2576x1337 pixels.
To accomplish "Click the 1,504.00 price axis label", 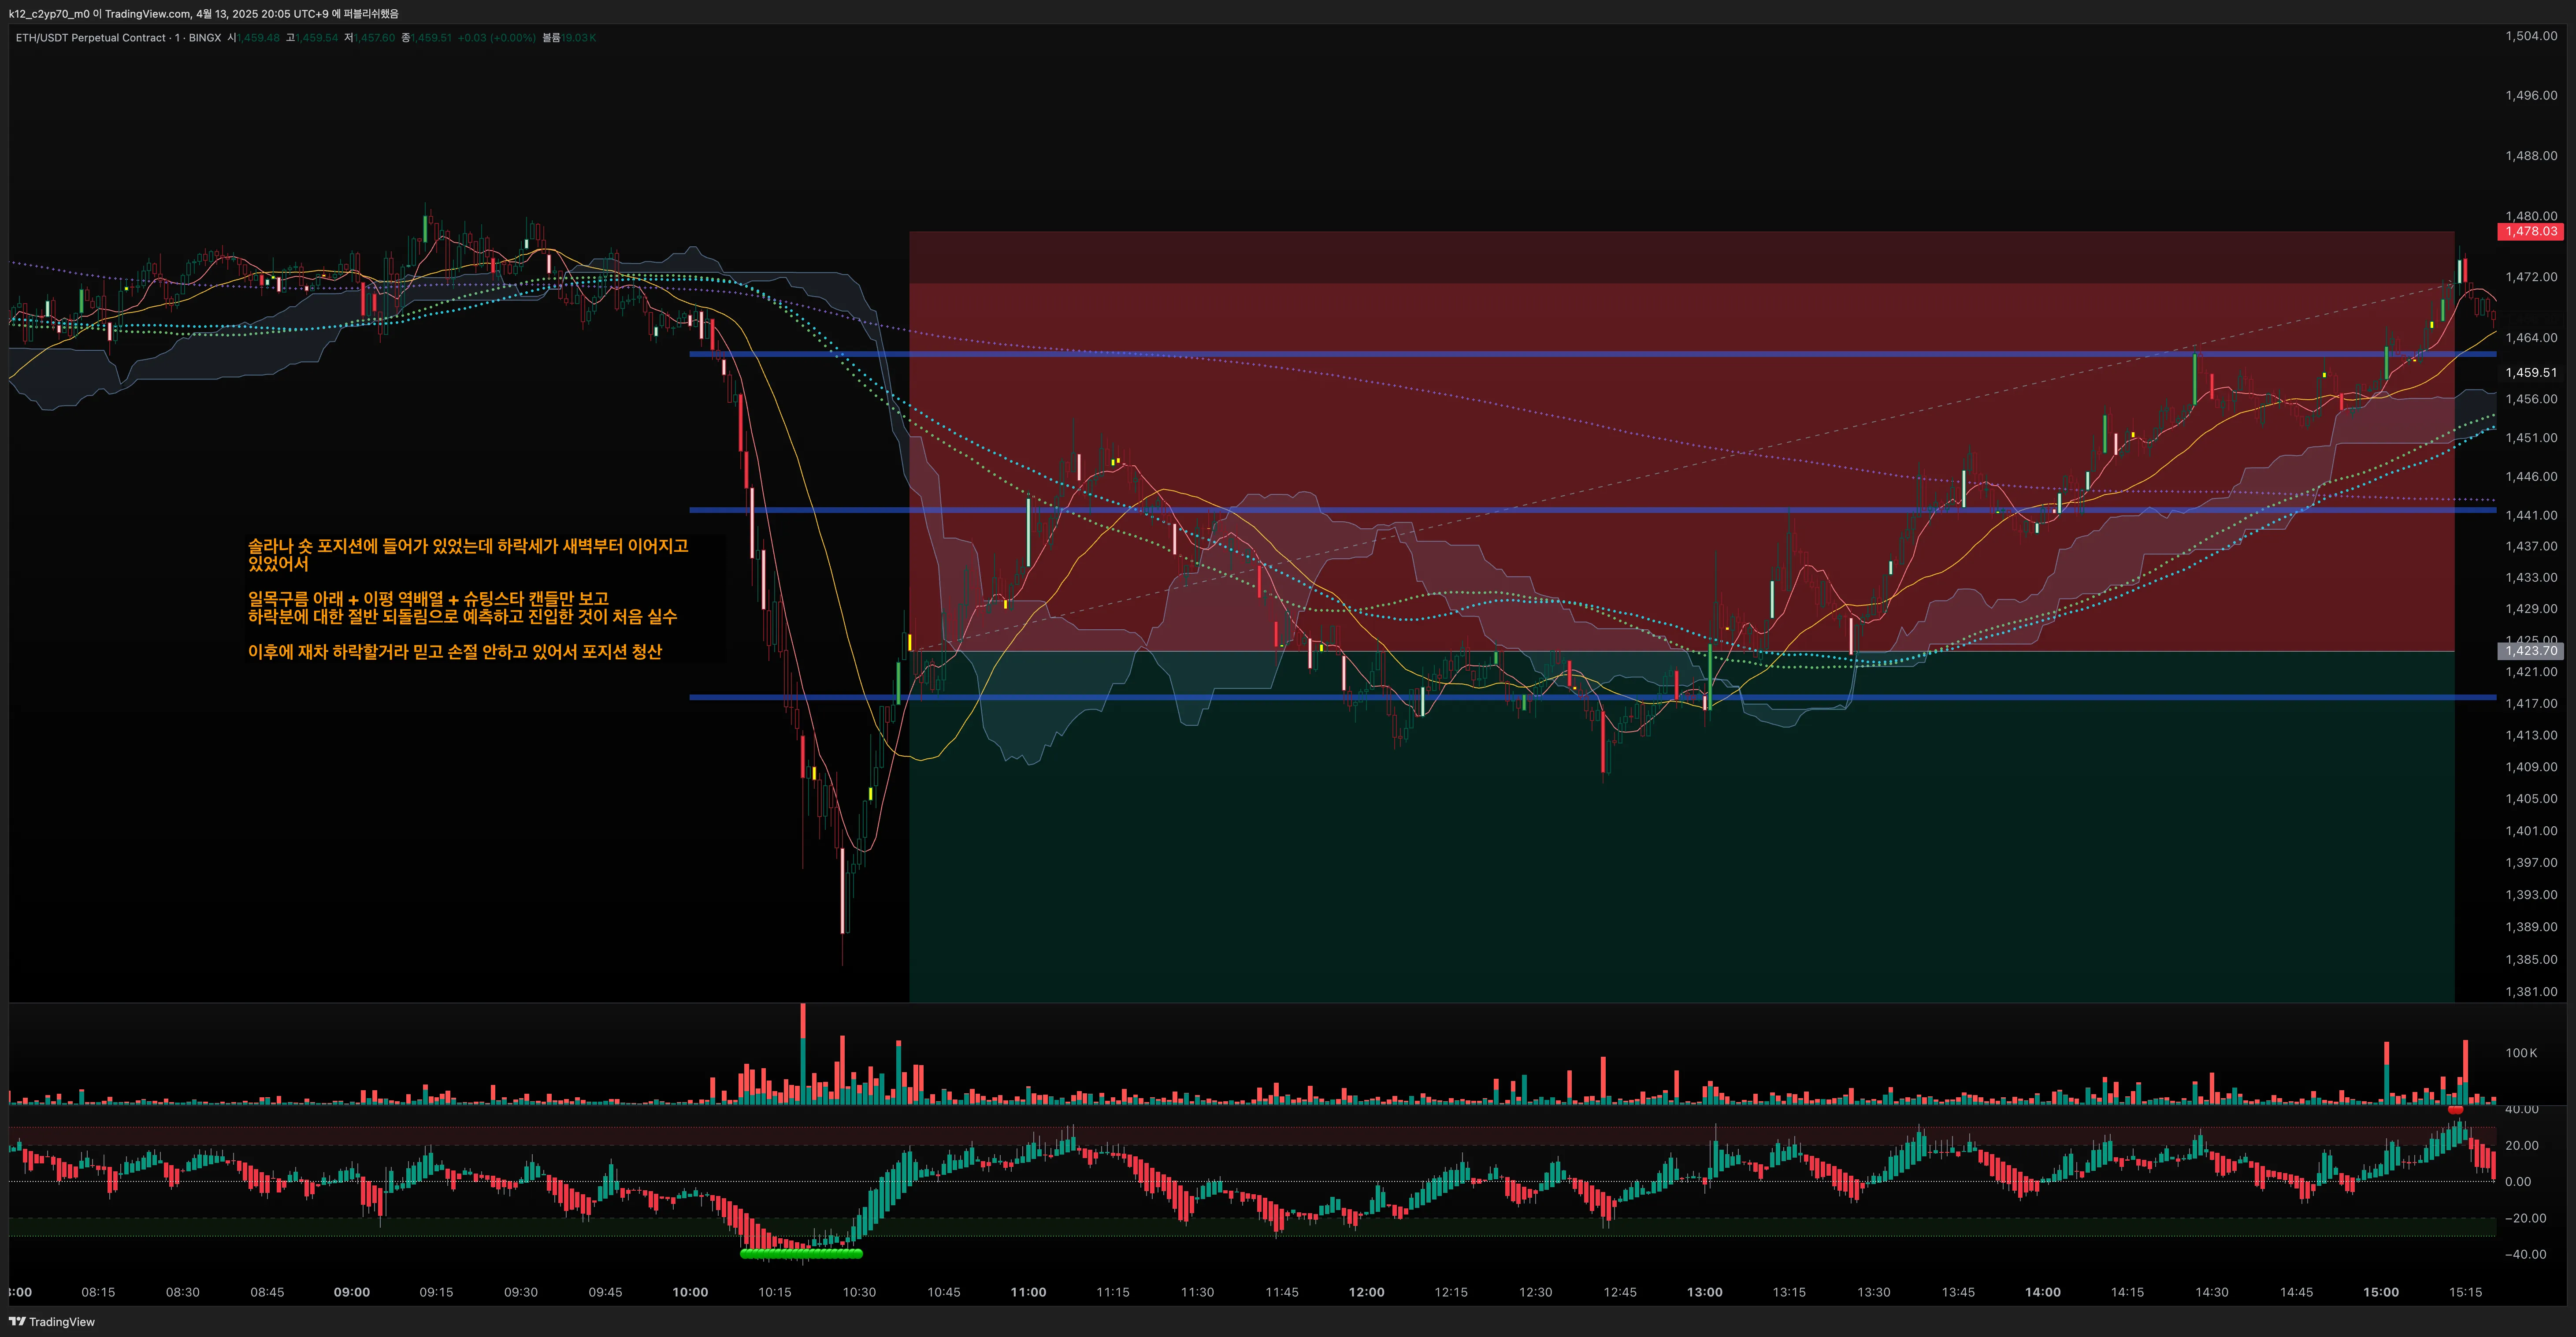I will [2530, 36].
